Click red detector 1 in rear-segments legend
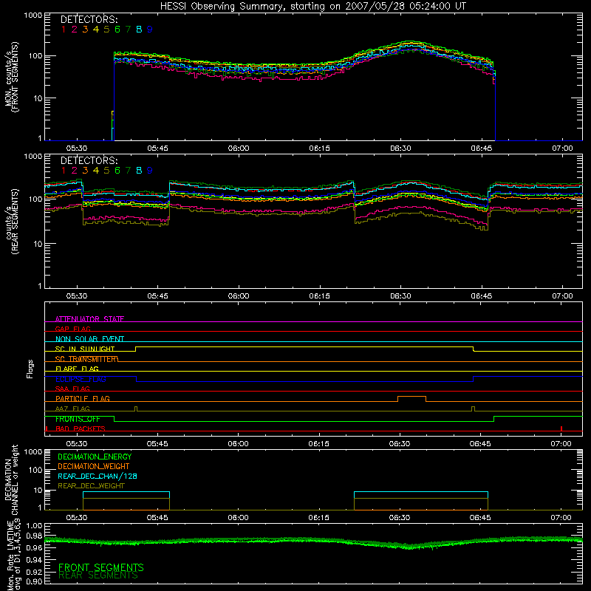591x591 pixels. pos(64,171)
